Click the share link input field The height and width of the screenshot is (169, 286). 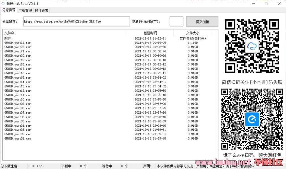[x=76, y=21]
